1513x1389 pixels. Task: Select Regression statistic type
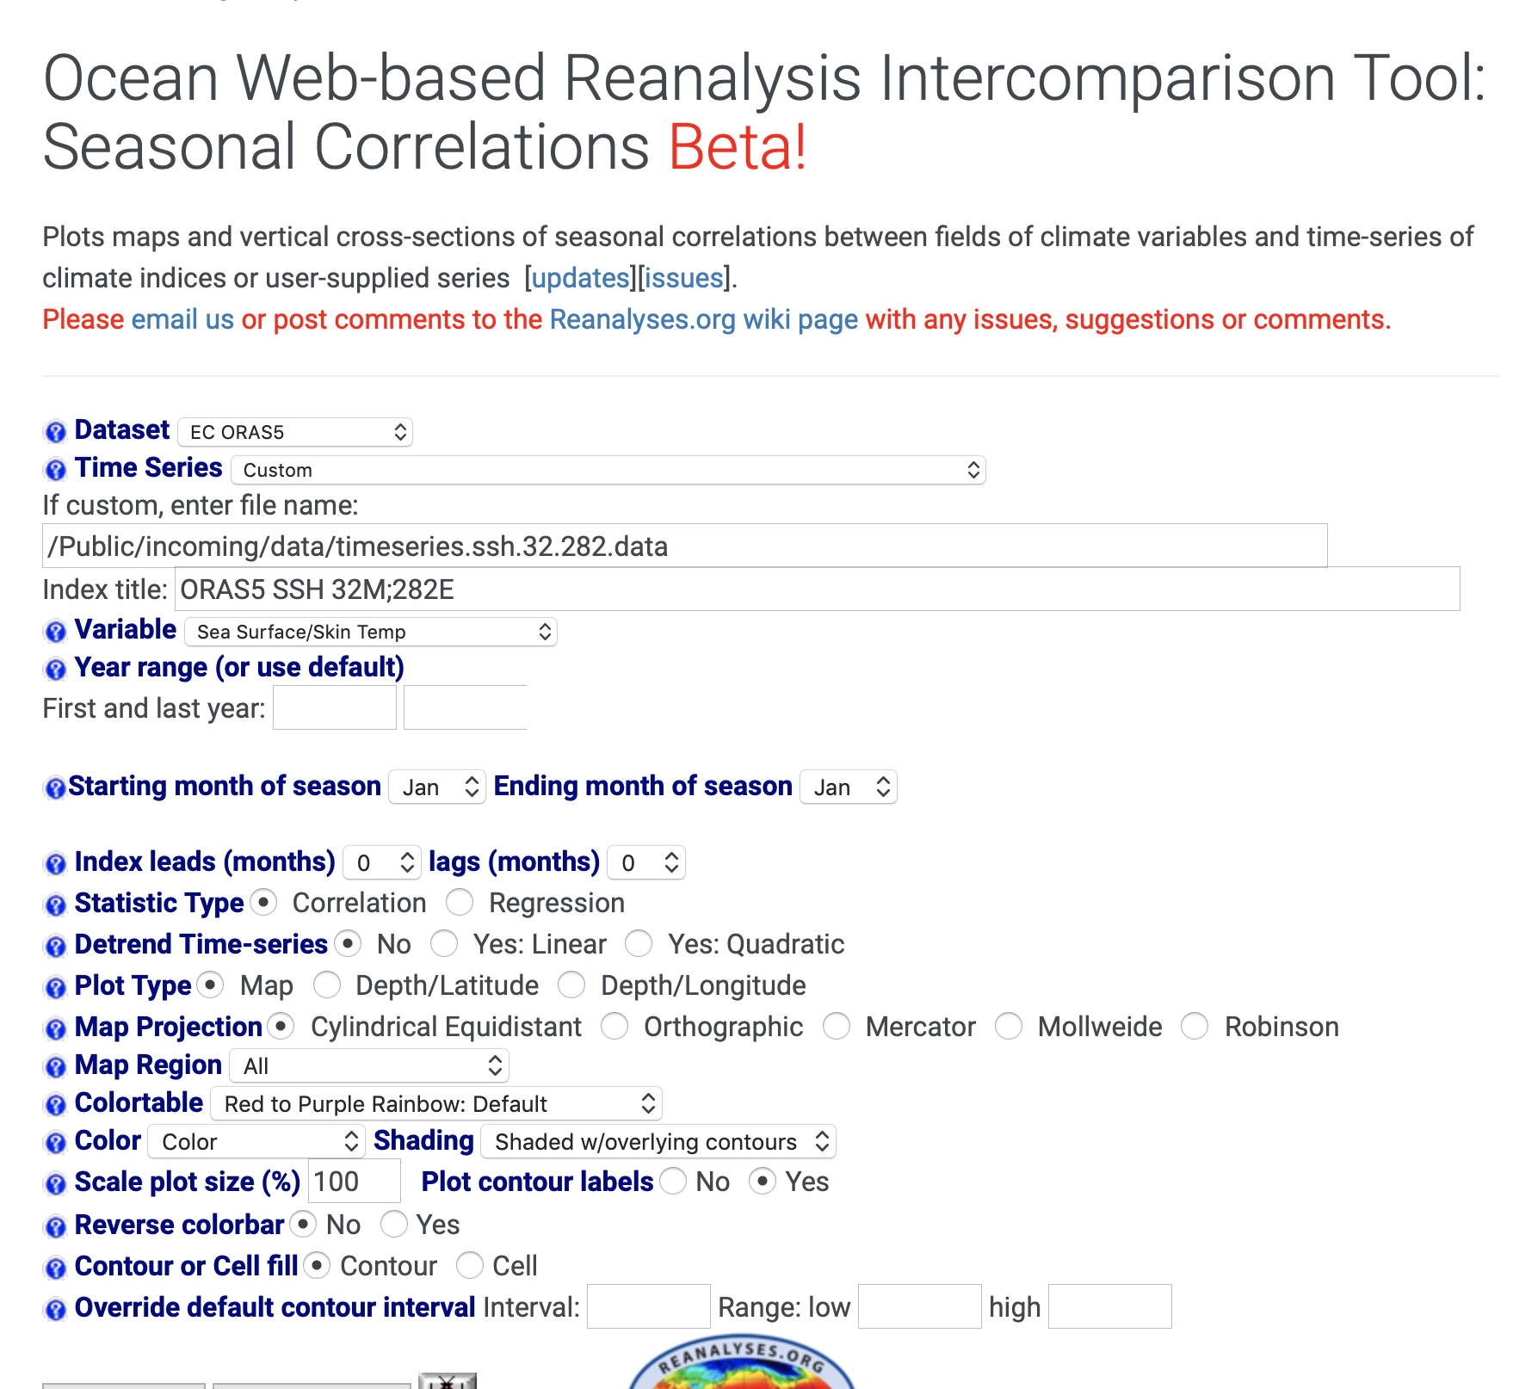coord(460,903)
